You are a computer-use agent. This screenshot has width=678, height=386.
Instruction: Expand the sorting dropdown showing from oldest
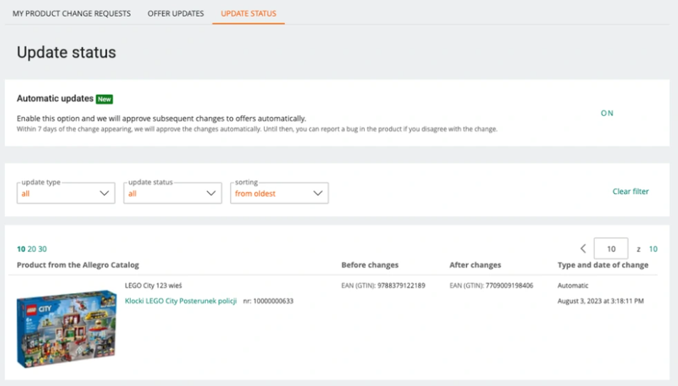click(x=279, y=193)
